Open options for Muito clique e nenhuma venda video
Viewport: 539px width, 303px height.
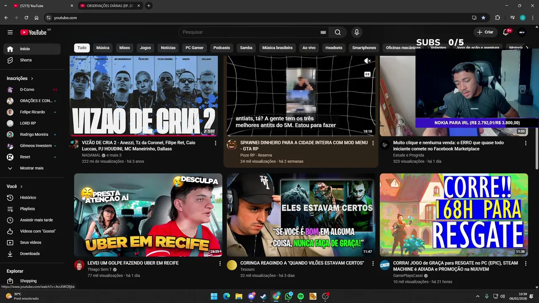(526, 143)
